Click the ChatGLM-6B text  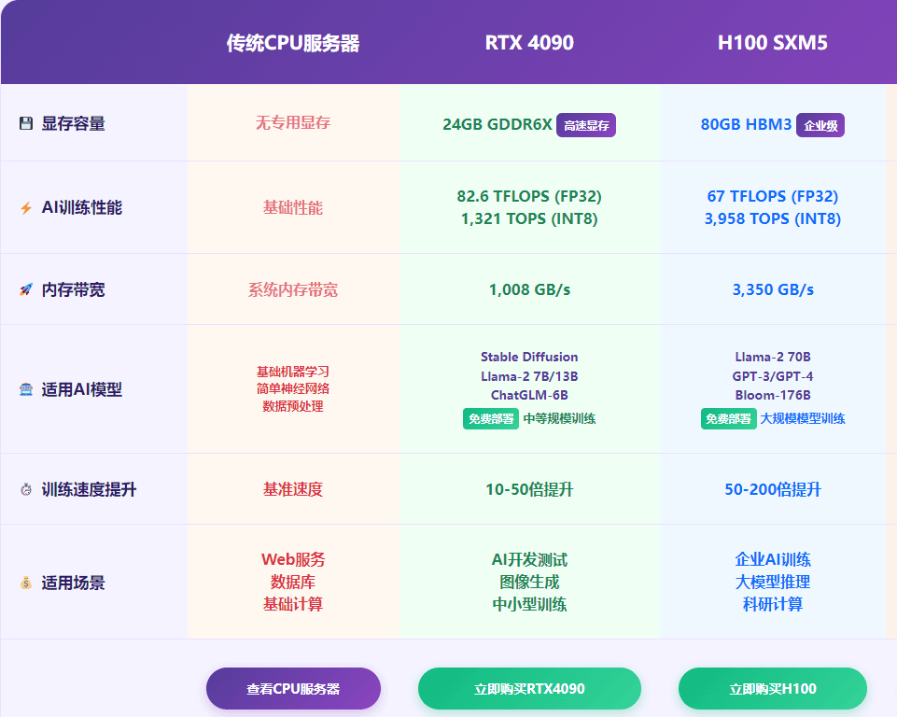tap(529, 395)
